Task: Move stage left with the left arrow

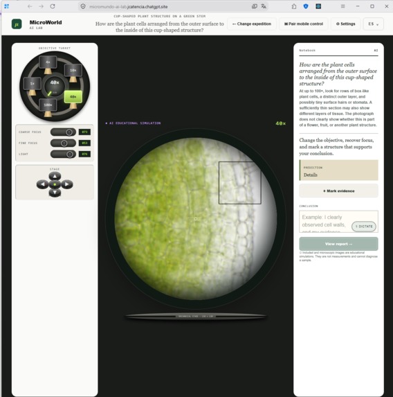Action: click(42, 184)
